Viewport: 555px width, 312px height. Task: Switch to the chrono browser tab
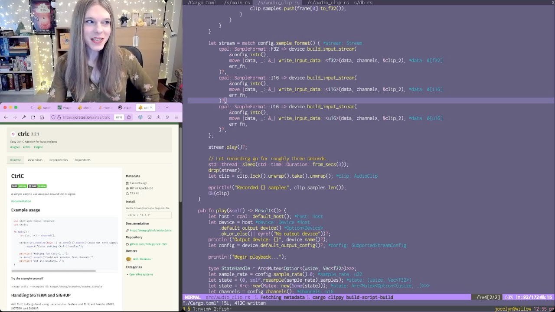coord(85,107)
